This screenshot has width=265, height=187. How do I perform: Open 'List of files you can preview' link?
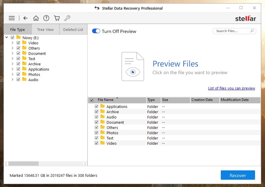click(232, 88)
